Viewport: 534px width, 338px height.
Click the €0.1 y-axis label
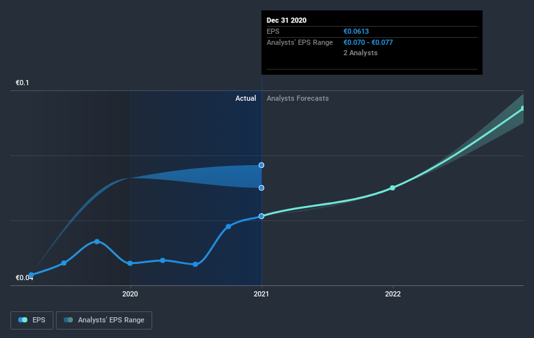[x=23, y=83]
